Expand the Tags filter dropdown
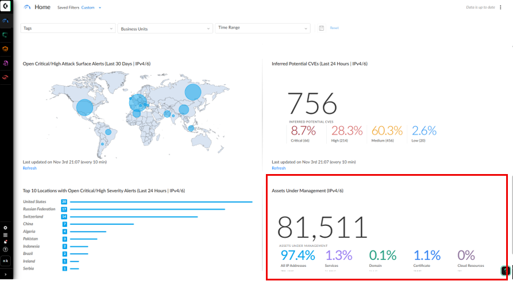This screenshot has width=513, height=281. (68, 28)
